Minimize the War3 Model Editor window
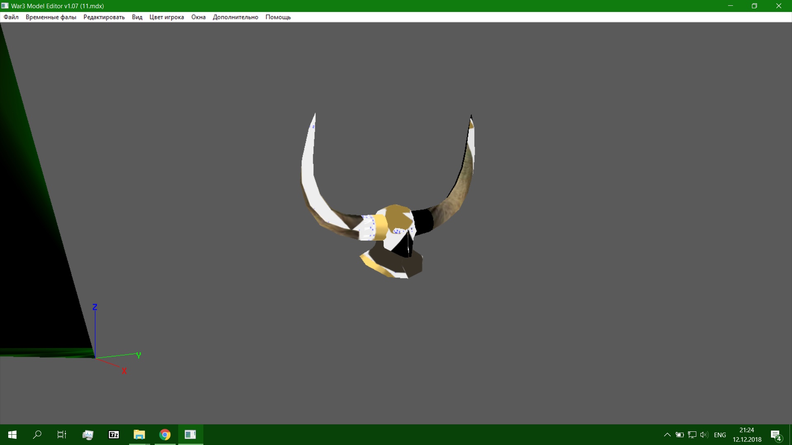Viewport: 792px width, 445px height. click(731, 6)
